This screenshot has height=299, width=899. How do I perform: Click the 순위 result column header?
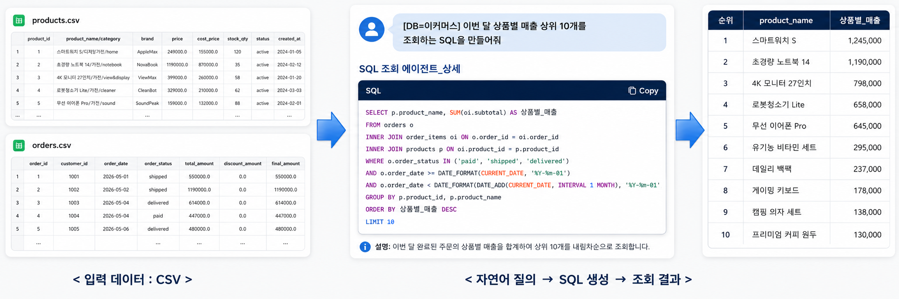click(x=726, y=20)
